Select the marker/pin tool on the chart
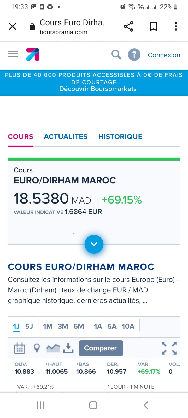The image size is (188, 418). click(x=36, y=348)
